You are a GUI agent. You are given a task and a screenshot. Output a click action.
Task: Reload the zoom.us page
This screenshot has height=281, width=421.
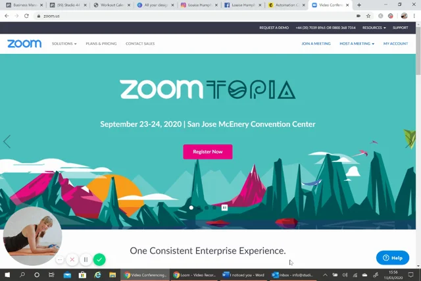pyautogui.click(x=26, y=16)
